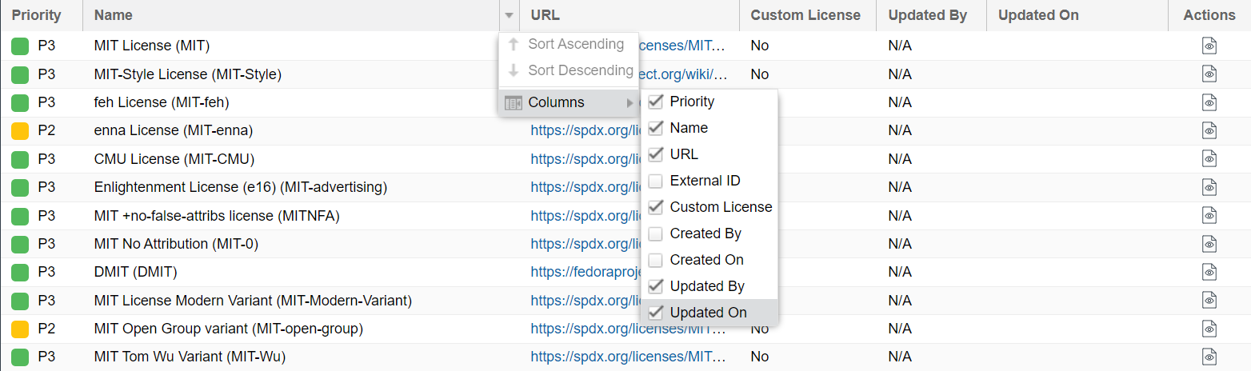
Task: Expand the Columns submenu item
Action: [568, 102]
